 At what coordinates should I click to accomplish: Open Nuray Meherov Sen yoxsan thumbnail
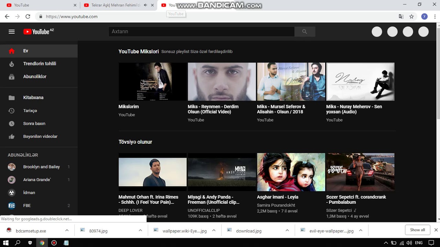pos(360,82)
